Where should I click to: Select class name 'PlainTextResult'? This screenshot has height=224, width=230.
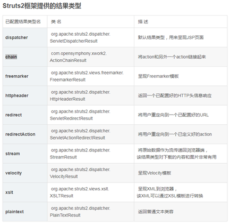(x=65, y=215)
